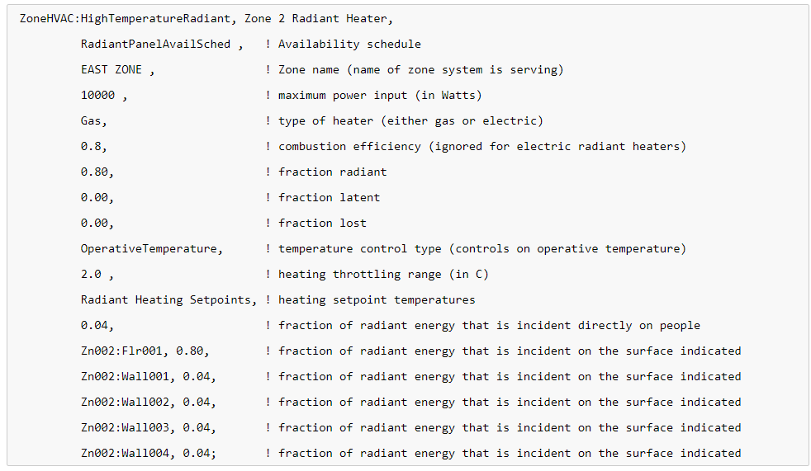Click the EAST ZONE field value
811x471 pixels.
[x=111, y=70]
